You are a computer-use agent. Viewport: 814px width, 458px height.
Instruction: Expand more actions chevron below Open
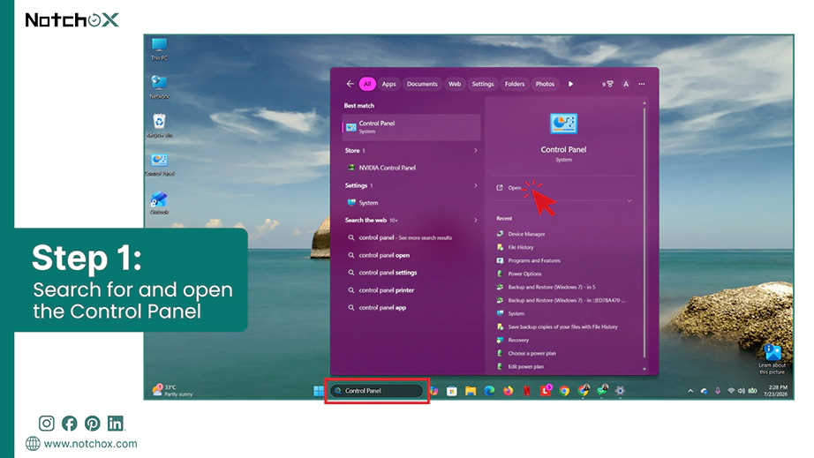tap(629, 200)
